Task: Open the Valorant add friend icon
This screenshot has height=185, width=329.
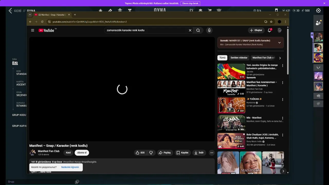Action: [318, 23]
